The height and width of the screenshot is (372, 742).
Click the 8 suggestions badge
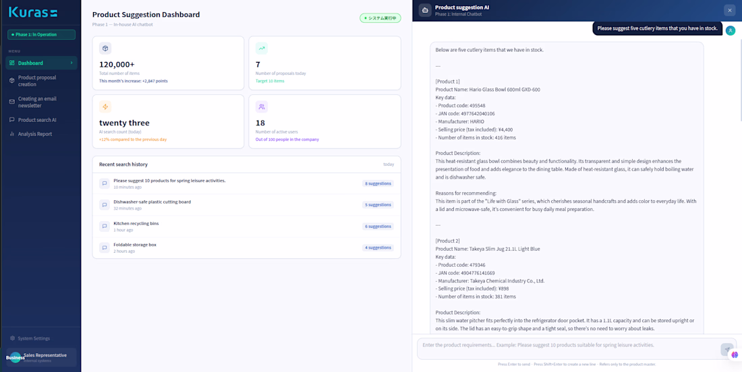tap(378, 183)
